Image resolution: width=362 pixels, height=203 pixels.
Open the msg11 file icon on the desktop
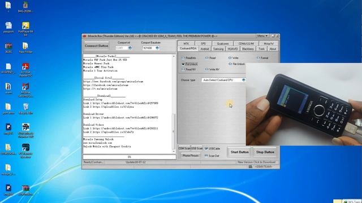8,129
